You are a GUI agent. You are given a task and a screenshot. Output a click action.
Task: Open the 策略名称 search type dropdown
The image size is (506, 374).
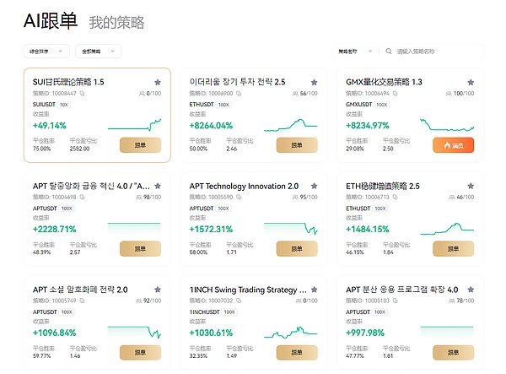point(355,51)
